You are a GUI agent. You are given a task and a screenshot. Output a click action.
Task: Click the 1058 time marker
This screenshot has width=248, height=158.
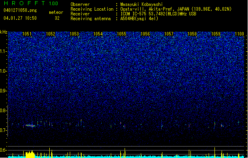[x=192, y=34]
